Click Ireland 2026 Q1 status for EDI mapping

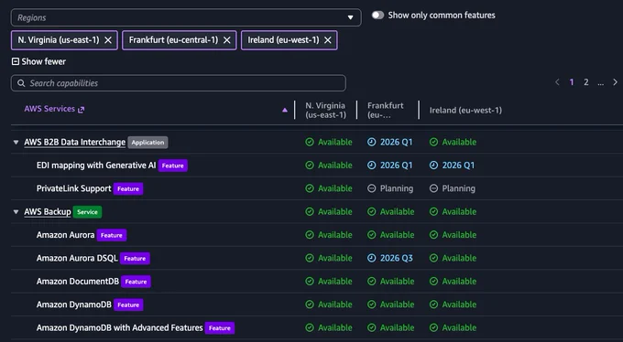click(x=452, y=165)
